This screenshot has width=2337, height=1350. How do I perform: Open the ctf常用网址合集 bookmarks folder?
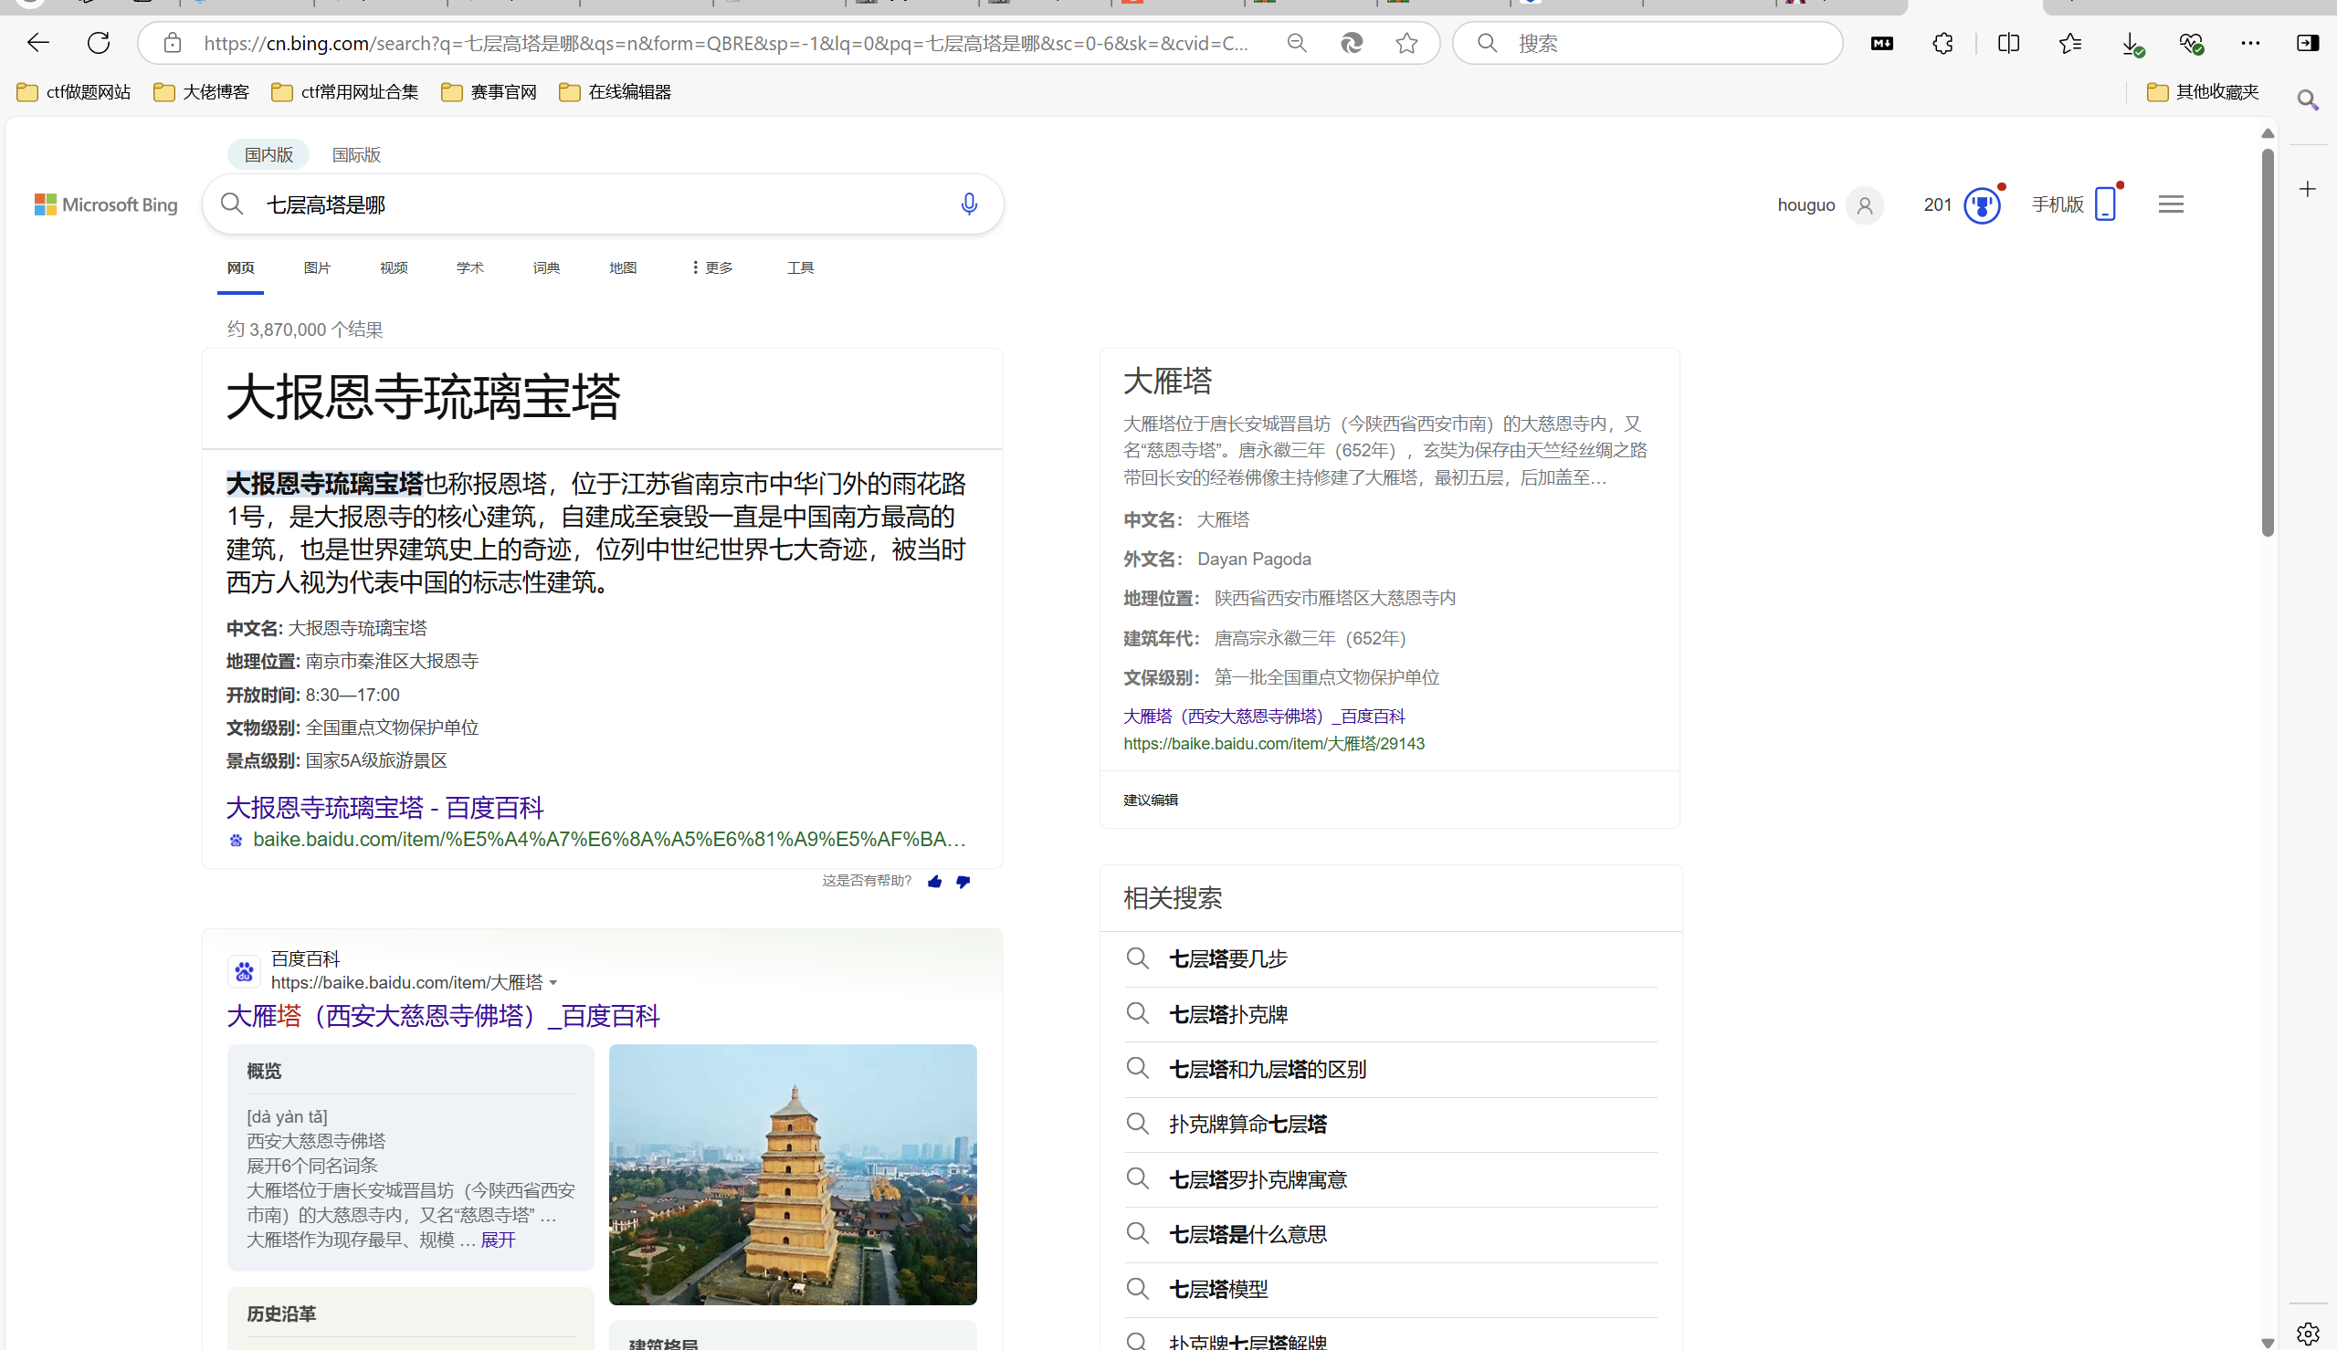[345, 92]
